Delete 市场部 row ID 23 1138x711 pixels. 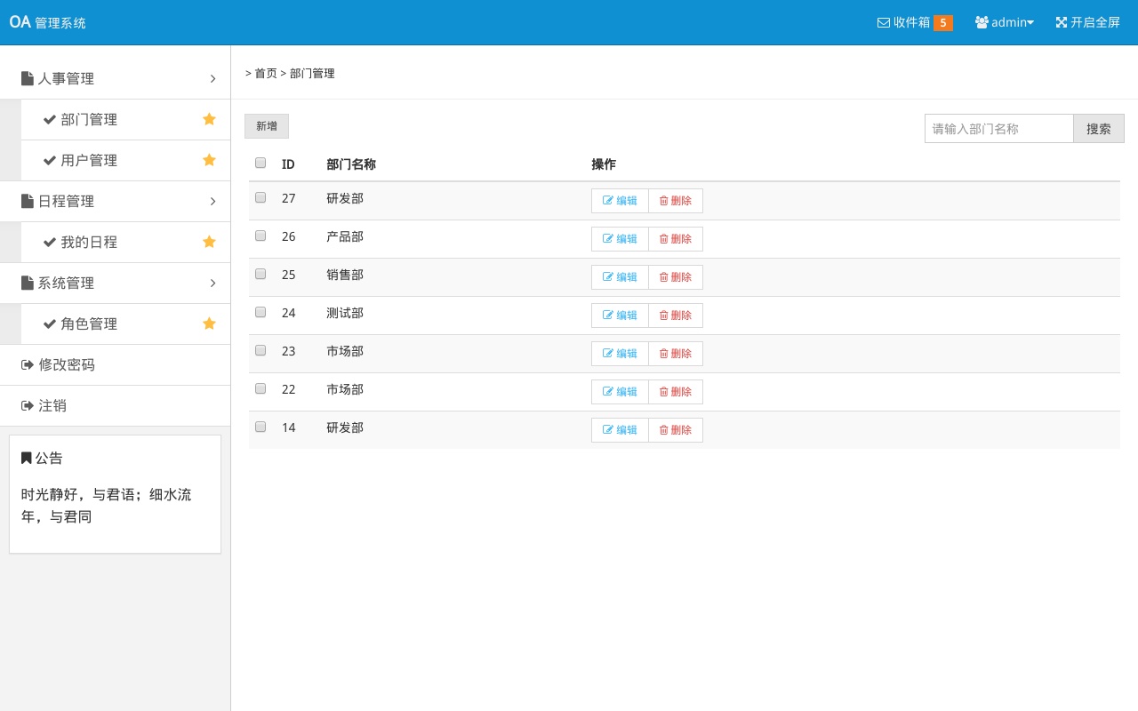click(x=676, y=354)
